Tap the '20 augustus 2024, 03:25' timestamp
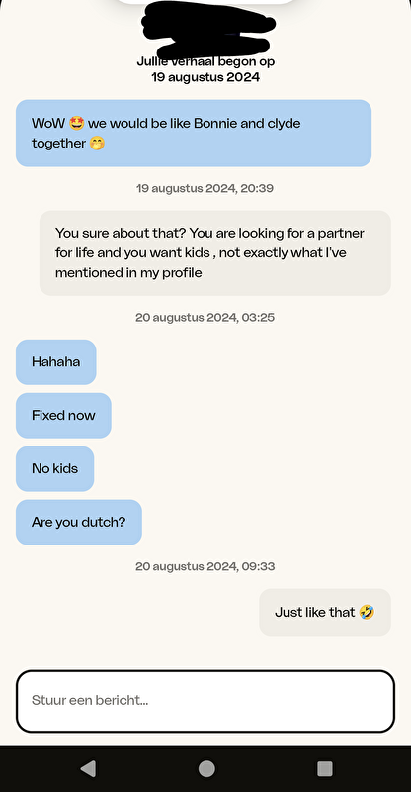411x792 pixels. 205,317
